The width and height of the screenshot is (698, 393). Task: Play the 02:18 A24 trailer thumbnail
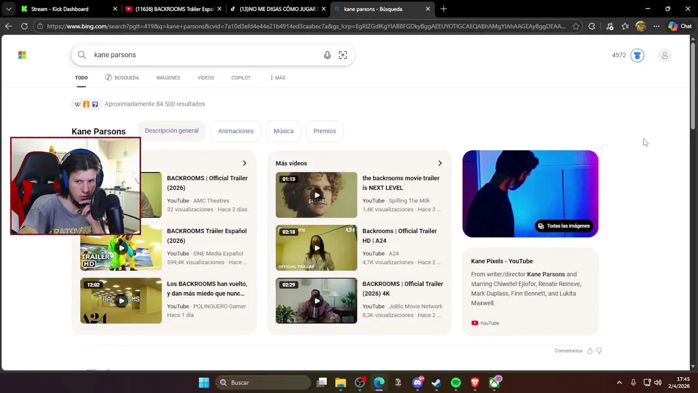pos(316,248)
